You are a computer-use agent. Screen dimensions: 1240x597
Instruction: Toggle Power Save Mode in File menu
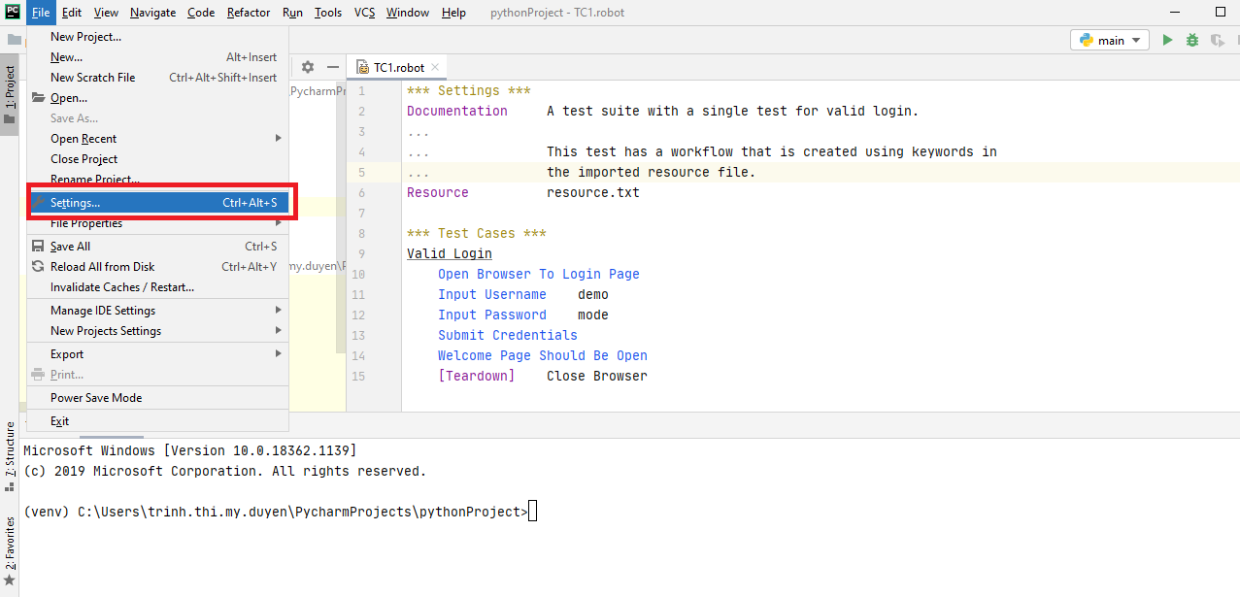tap(96, 398)
